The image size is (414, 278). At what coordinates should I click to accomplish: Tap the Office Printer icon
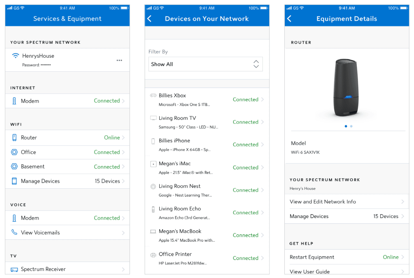[x=153, y=255]
